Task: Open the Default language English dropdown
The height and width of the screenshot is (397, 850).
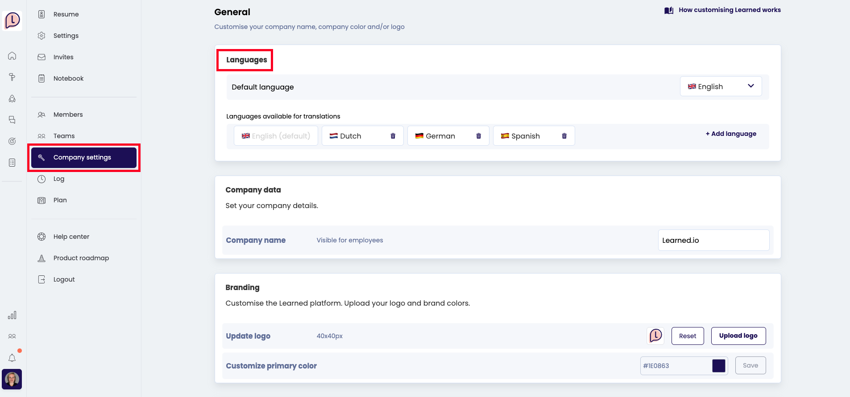Action: (721, 86)
